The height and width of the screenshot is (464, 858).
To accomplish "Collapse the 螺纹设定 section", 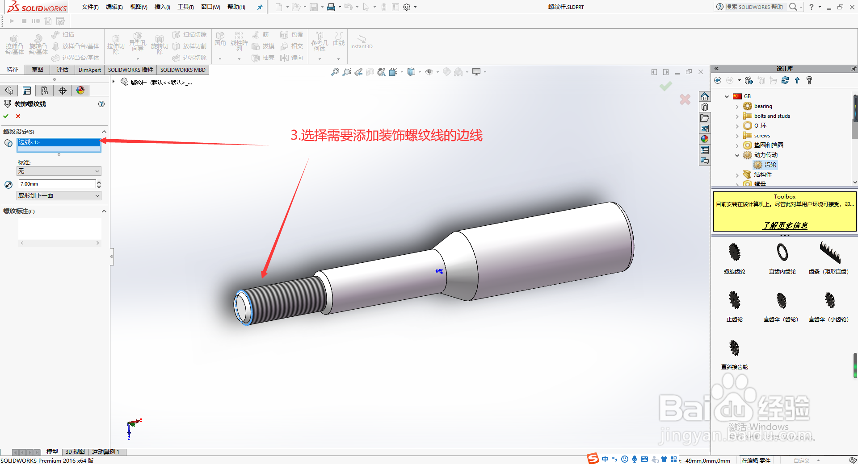I will click(104, 132).
